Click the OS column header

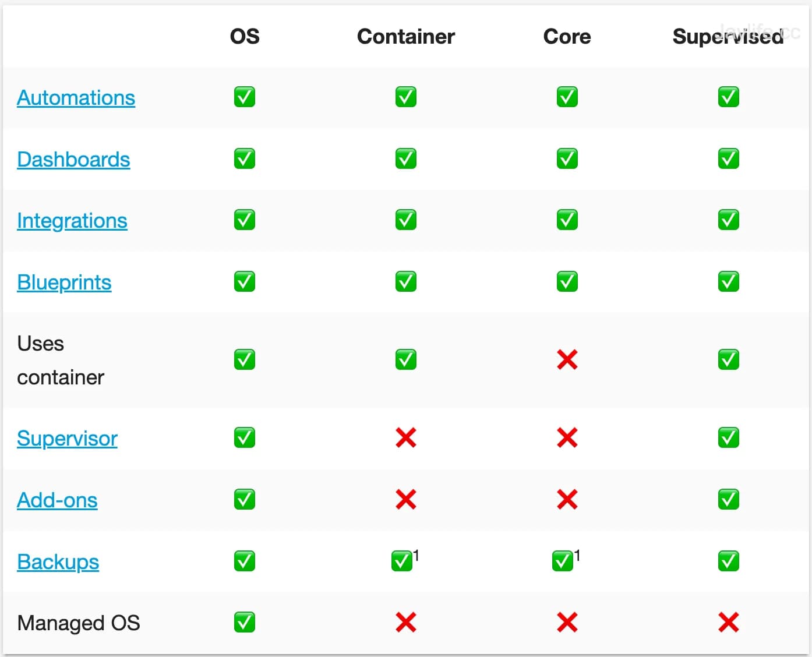245,37
